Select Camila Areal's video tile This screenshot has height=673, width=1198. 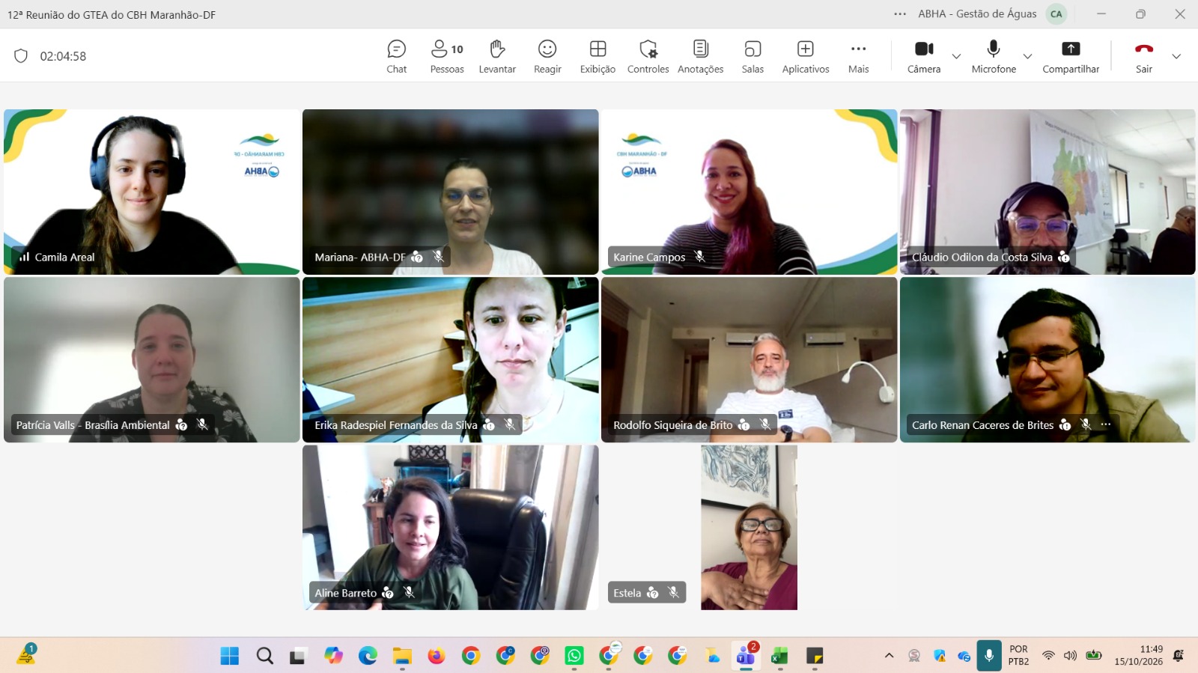(x=152, y=192)
